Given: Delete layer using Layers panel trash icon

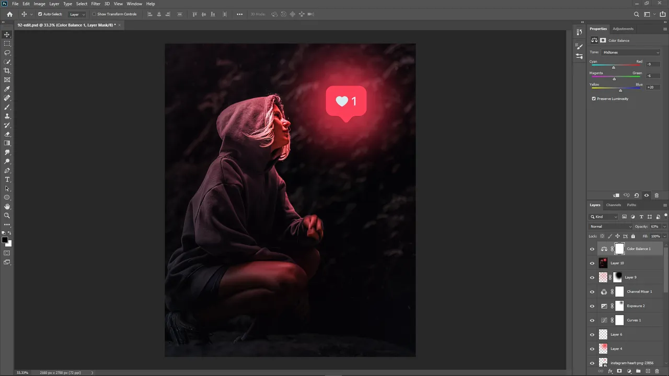Looking at the screenshot, I should (657, 371).
